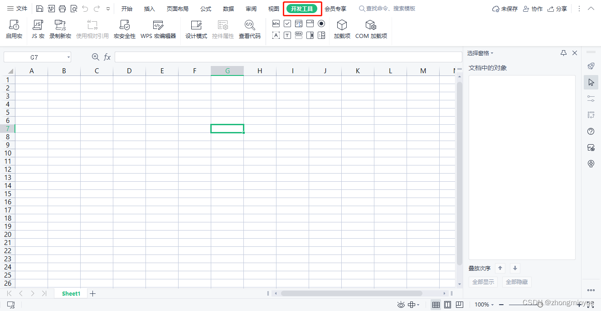Click the 全部隐藏 button

pyautogui.click(x=517, y=282)
